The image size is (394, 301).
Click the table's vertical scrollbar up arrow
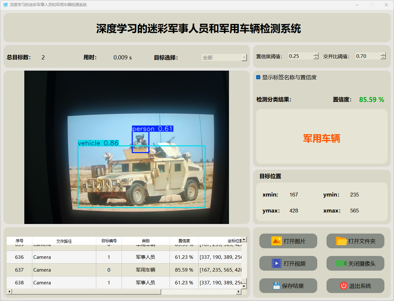[x=244, y=240]
